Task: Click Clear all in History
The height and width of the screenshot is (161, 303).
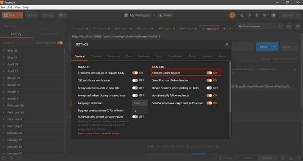Action: pyautogui.click(x=9, y=43)
